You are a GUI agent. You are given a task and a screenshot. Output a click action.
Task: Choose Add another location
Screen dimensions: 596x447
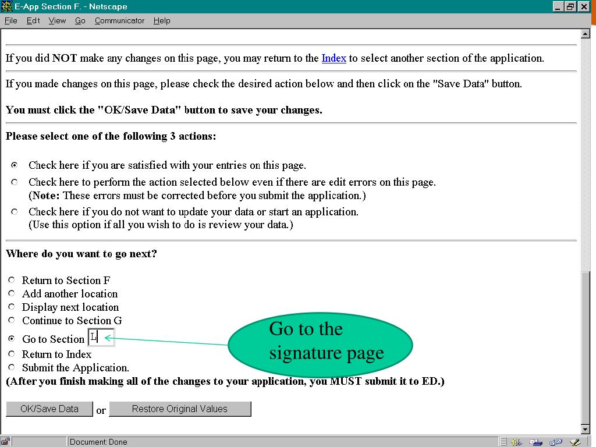(x=12, y=293)
